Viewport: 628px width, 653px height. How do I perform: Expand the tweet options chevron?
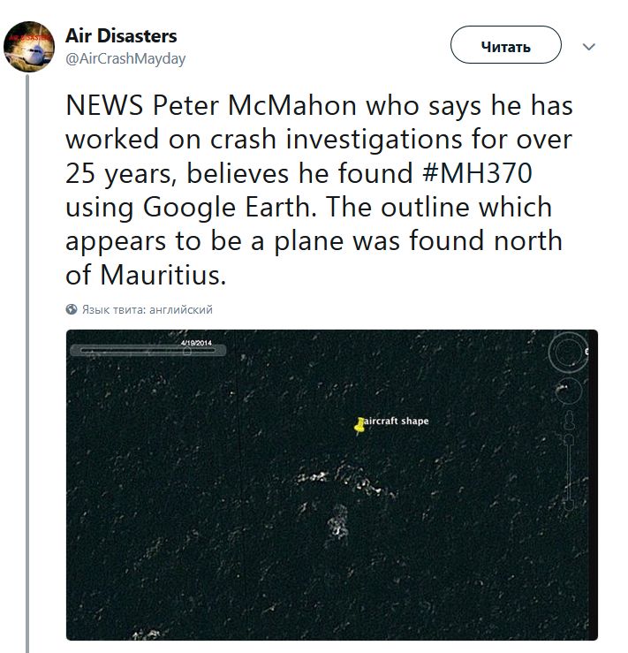tap(590, 46)
